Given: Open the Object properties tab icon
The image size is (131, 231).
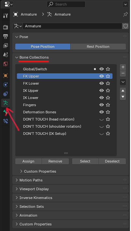Looking at the screenshot, I should tap(6, 76).
